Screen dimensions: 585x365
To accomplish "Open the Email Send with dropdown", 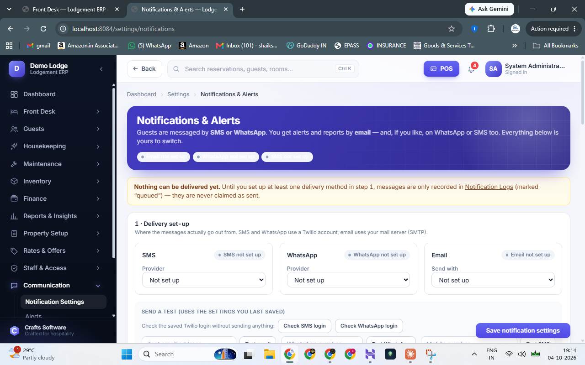I will [x=493, y=280].
